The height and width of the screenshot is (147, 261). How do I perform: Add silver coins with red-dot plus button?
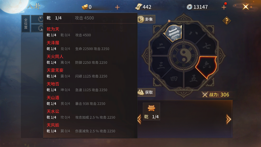[x=224, y=7]
